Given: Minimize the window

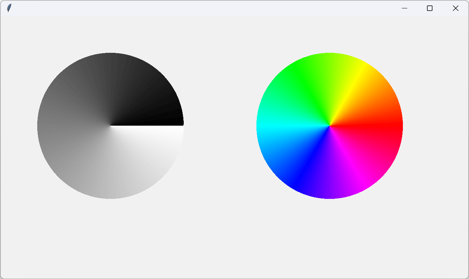Looking at the screenshot, I should coord(404,8).
